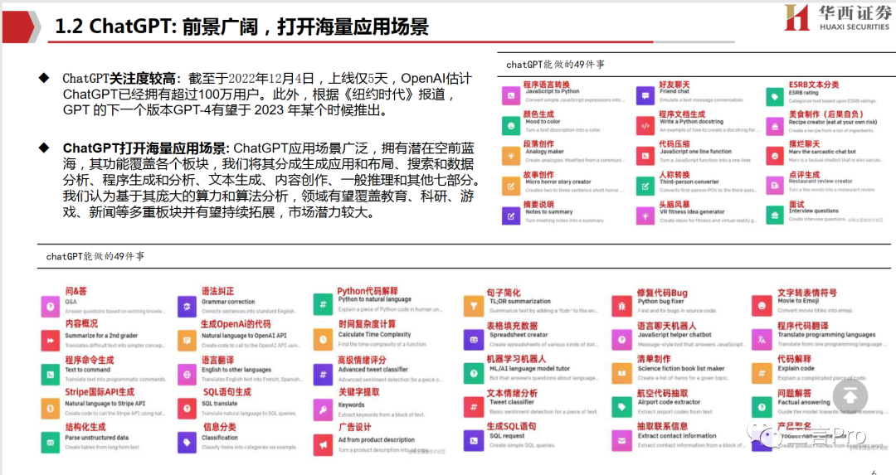Click the green Mood to color icon
Viewport: 896px width, 475px height.
tap(511, 126)
